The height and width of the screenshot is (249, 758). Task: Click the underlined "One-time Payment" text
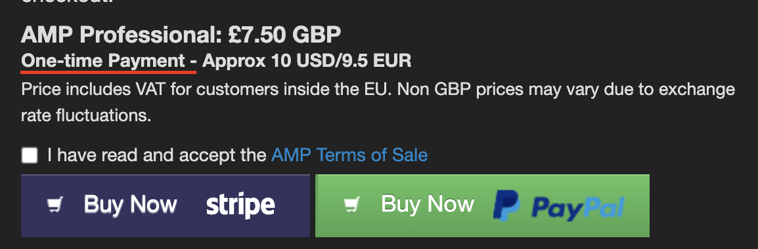point(103,61)
